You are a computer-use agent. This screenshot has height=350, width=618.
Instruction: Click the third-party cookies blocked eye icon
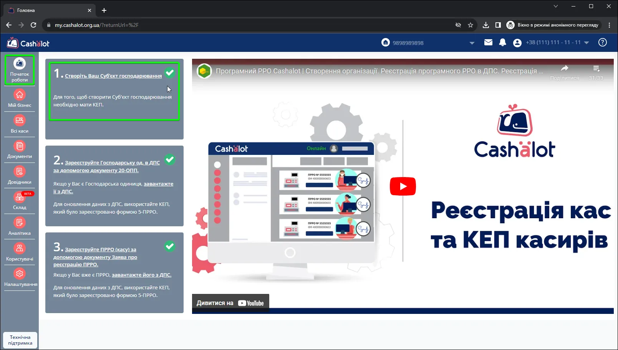[x=458, y=25]
